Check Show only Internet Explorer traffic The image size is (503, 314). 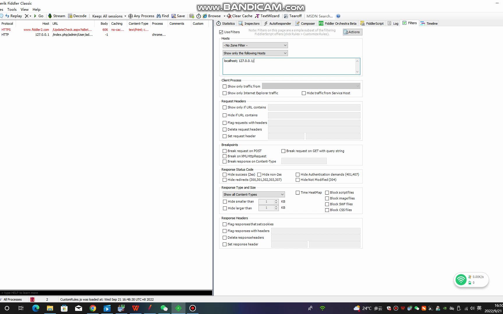[x=224, y=93]
